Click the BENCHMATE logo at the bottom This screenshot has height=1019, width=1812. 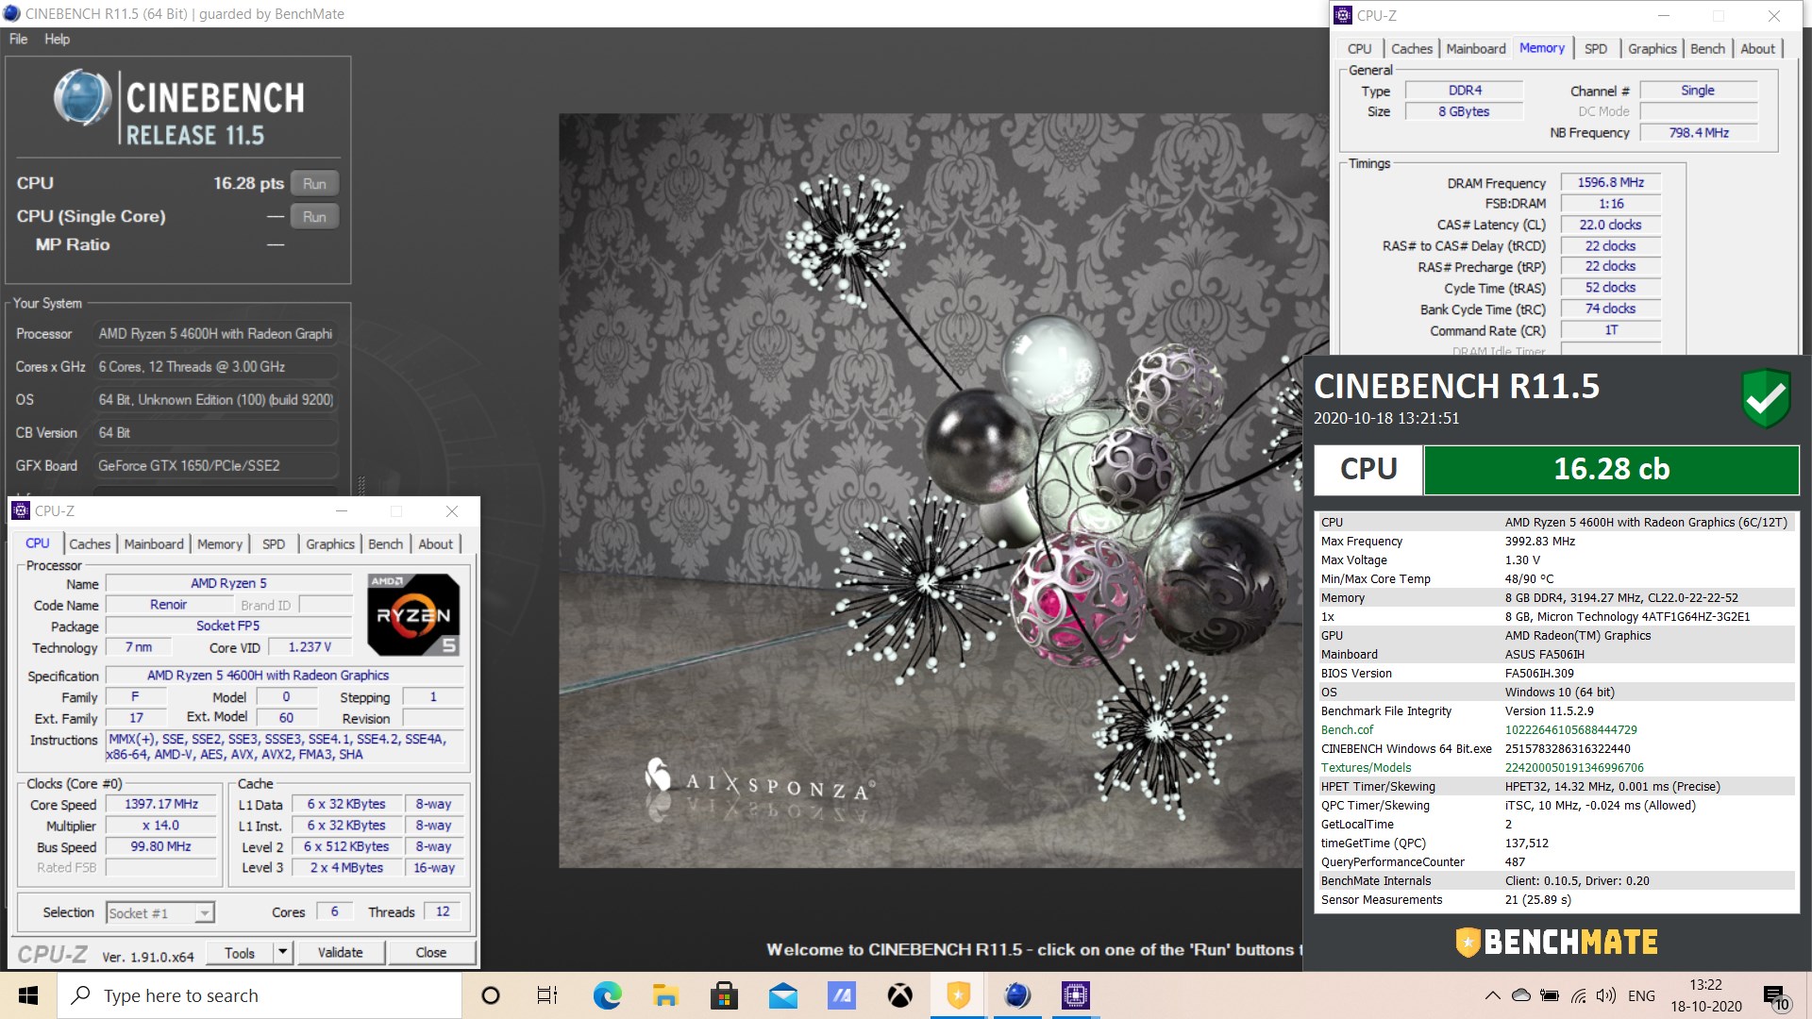[1556, 942]
